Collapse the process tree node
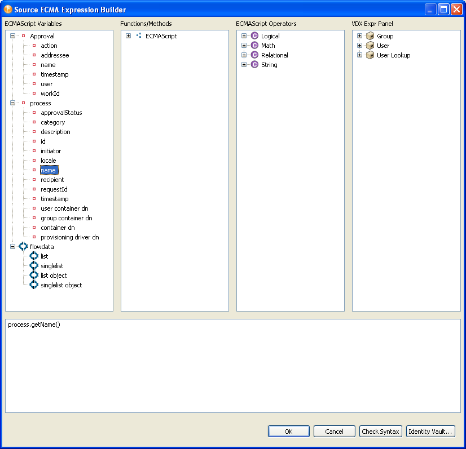The width and height of the screenshot is (466, 449). (13, 103)
